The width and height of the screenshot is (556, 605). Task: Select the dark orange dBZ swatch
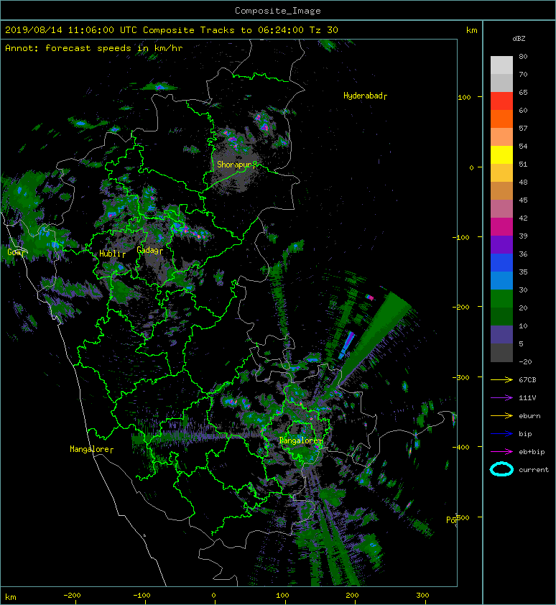pyautogui.click(x=501, y=119)
